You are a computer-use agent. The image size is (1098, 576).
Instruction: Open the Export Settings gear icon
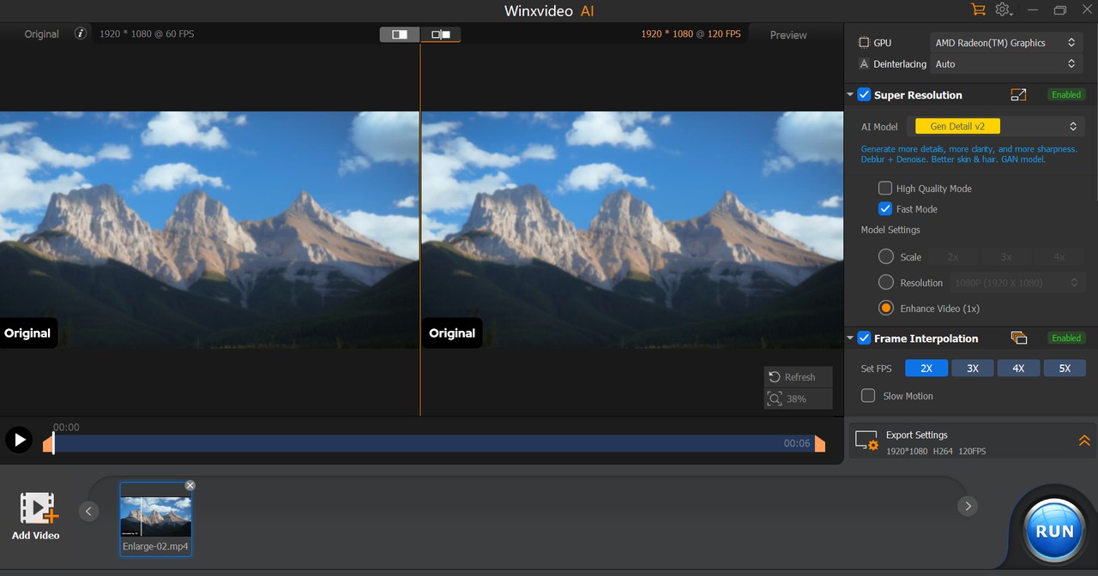click(x=866, y=441)
